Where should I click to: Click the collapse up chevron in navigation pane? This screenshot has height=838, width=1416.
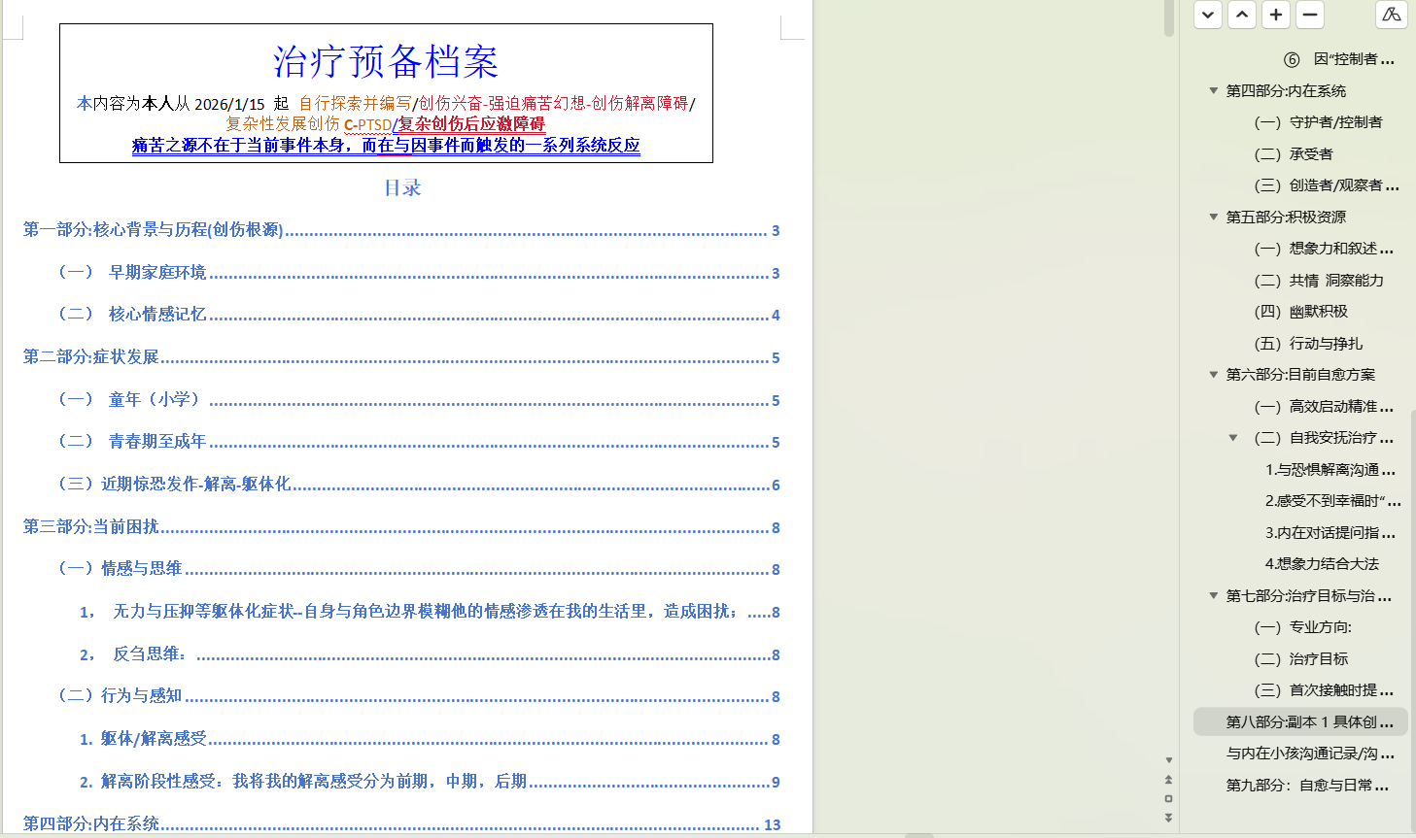pyautogui.click(x=1242, y=15)
